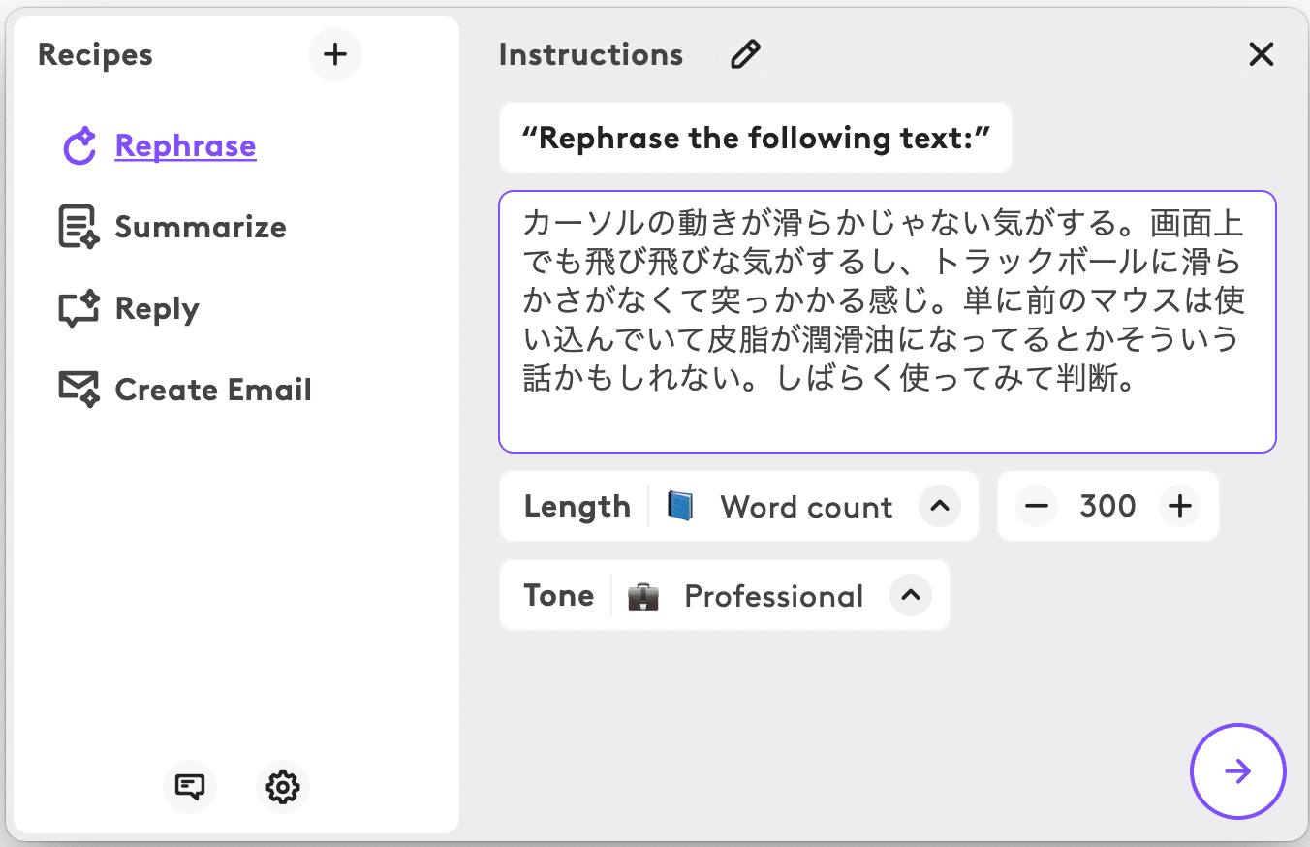Add a new recipe with plus button
The width and height of the screenshot is (1310, 847).
(334, 54)
